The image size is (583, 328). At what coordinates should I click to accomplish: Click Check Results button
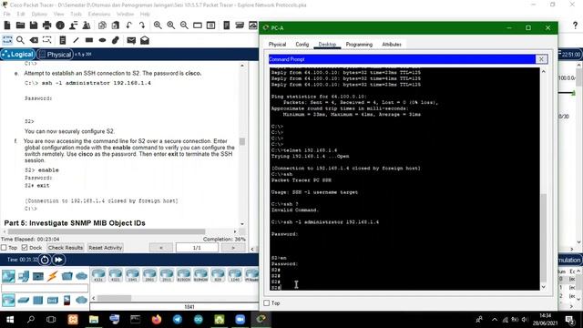(x=66, y=248)
